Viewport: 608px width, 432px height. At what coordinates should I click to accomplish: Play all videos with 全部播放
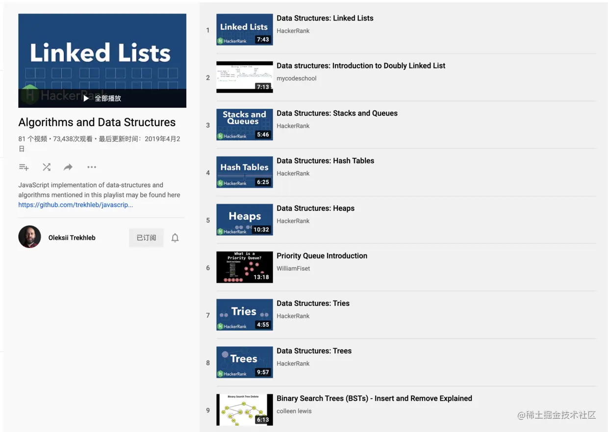tap(102, 98)
